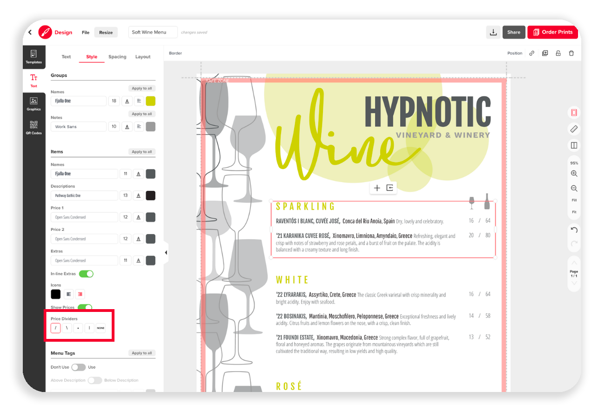Select the NONE price divider option
This screenshot has height=419, width=605.
[101, 328]
